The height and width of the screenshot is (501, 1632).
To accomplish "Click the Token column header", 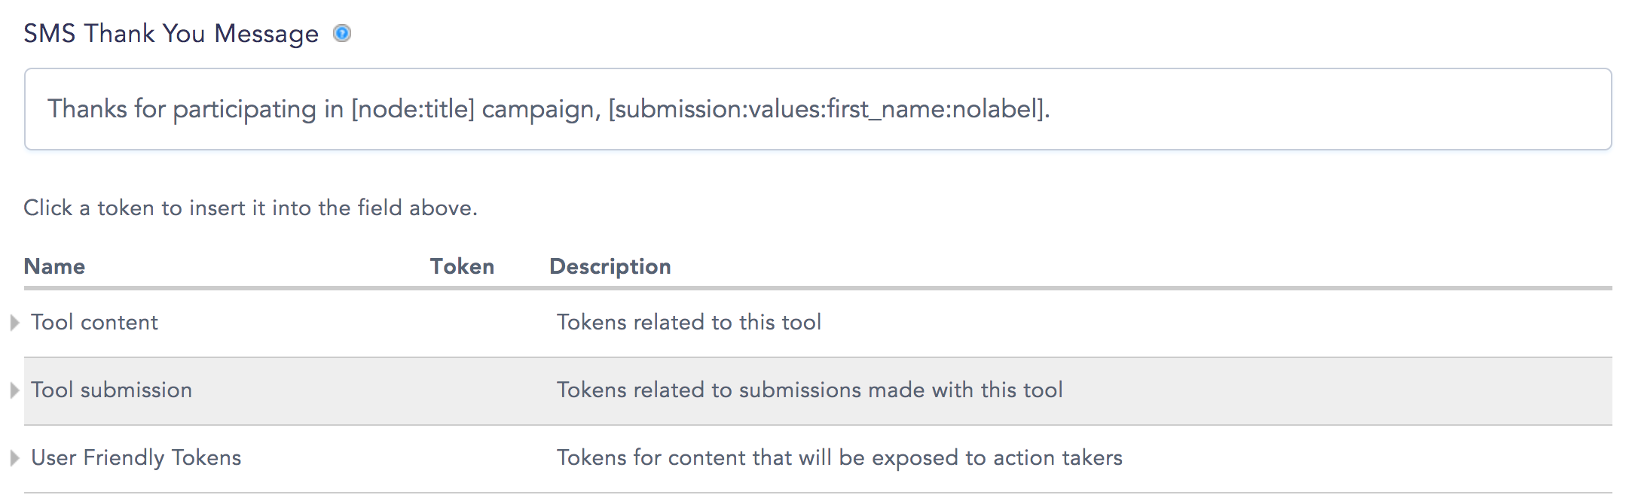I will 462,266.
